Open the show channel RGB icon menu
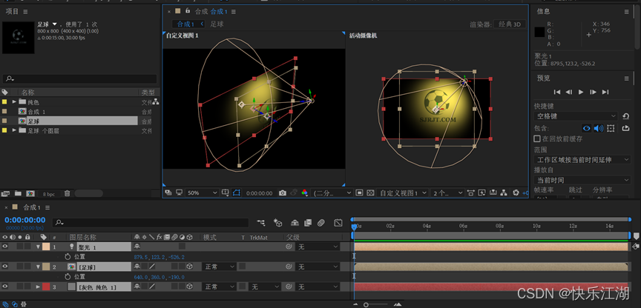Screen dimensions: 641x308 (305, 193)
